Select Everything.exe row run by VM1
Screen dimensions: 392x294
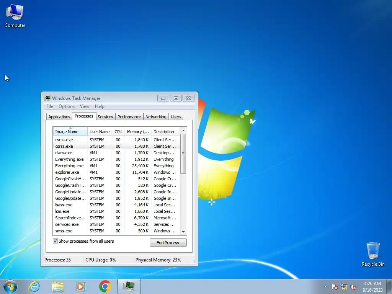[x=116, y=166]
